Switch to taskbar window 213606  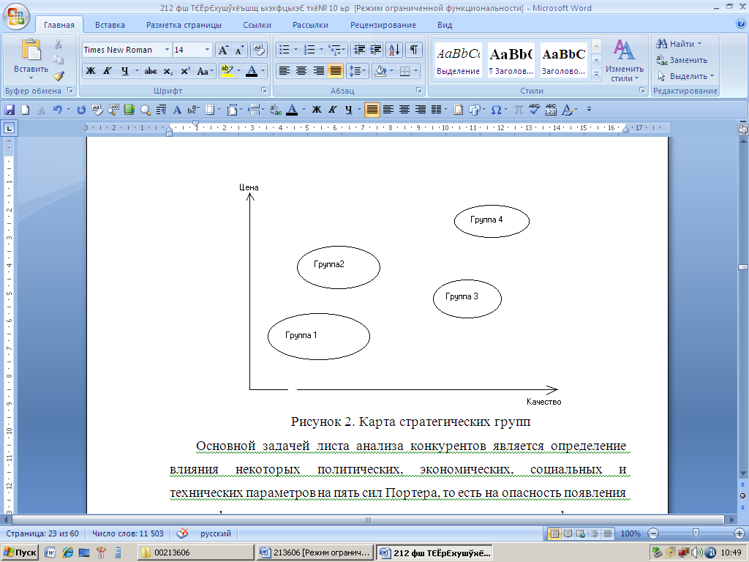[315, 553]
